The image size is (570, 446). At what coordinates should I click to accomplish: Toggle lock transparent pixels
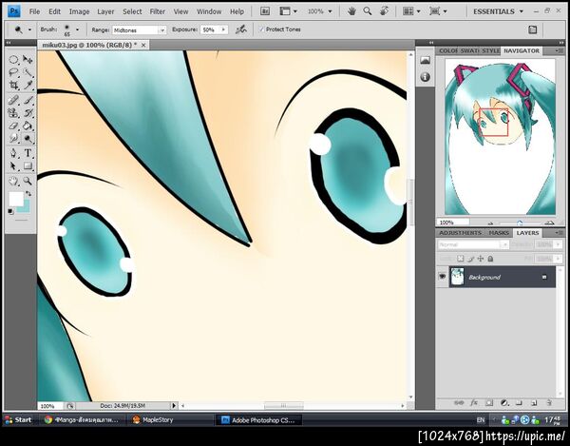pos(461,259)
